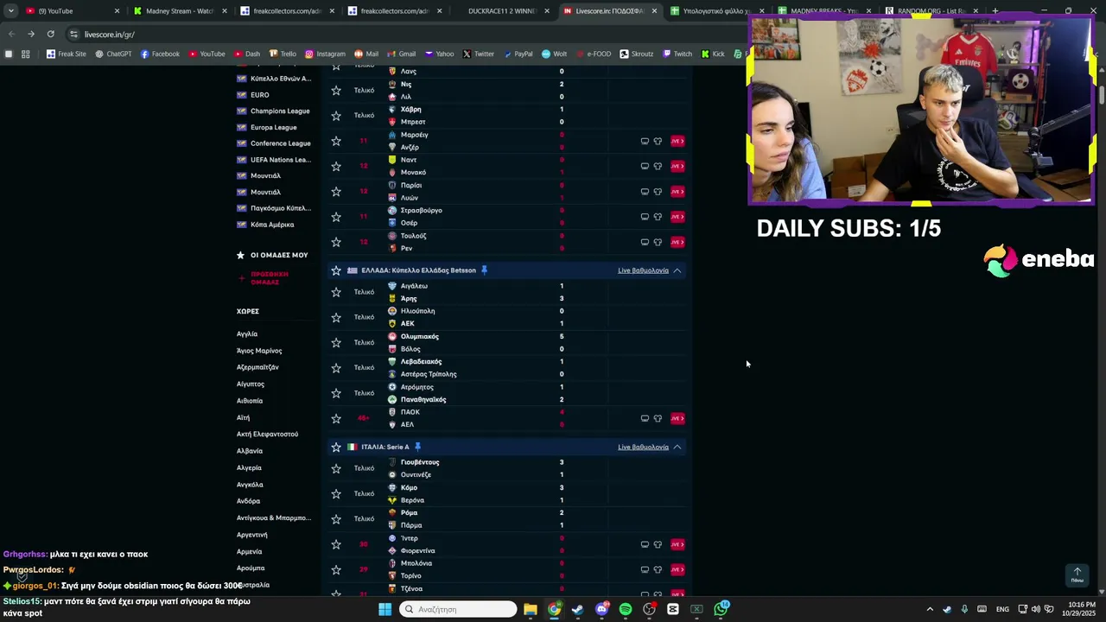Image resolution: width=1106 pixels, height=622 pixels.
Task: Favorite the Ναντ vs Μονακό match star
Action: [x=336, y=166]
